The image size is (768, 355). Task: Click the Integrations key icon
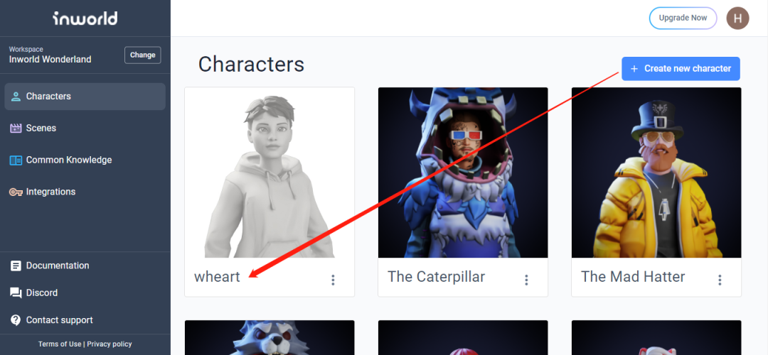coord(16,192)
